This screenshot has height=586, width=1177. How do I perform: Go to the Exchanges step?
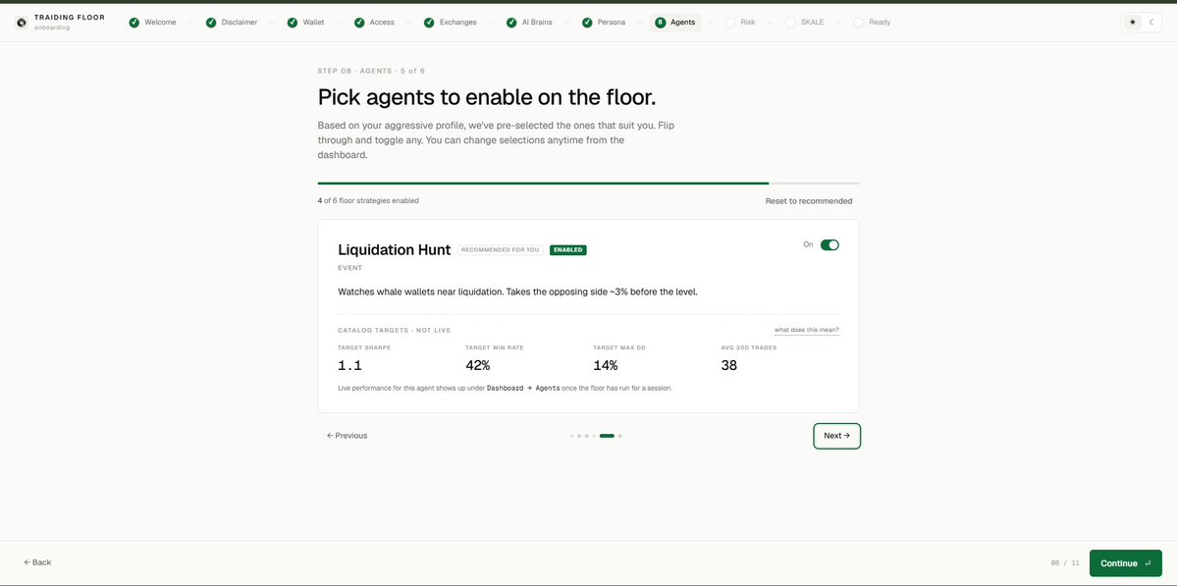451,23
